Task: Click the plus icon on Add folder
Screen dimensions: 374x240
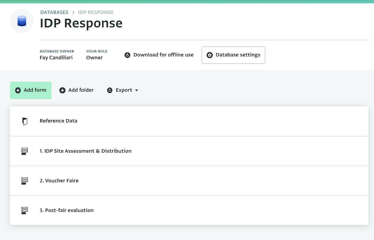Action: click(x=62, y=90)
